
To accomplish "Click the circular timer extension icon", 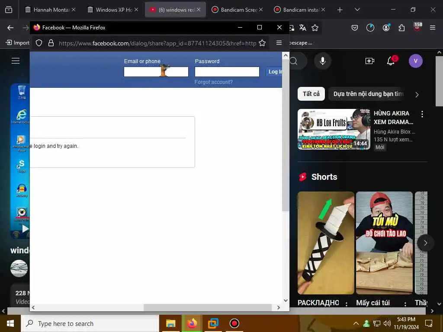I will tap(370, 28).
